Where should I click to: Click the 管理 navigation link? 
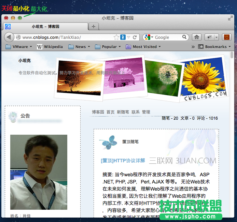[146, 112]
